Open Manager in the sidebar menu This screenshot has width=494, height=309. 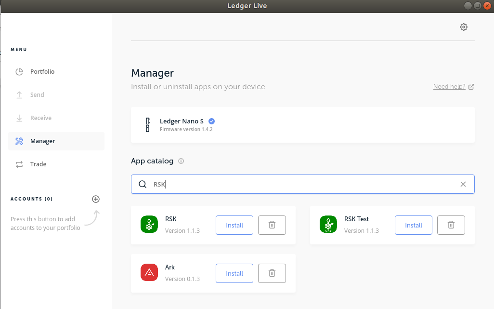click(56, 141)
